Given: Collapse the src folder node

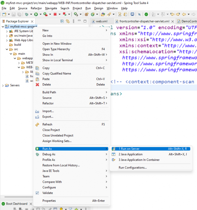Looking at the screenshot, I should pos(7,49).
